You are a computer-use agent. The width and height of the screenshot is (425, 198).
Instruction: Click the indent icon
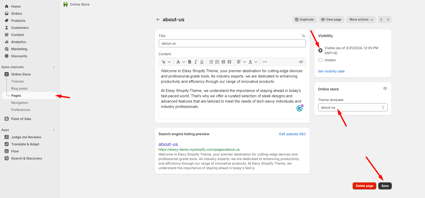[x=230, y=62]
